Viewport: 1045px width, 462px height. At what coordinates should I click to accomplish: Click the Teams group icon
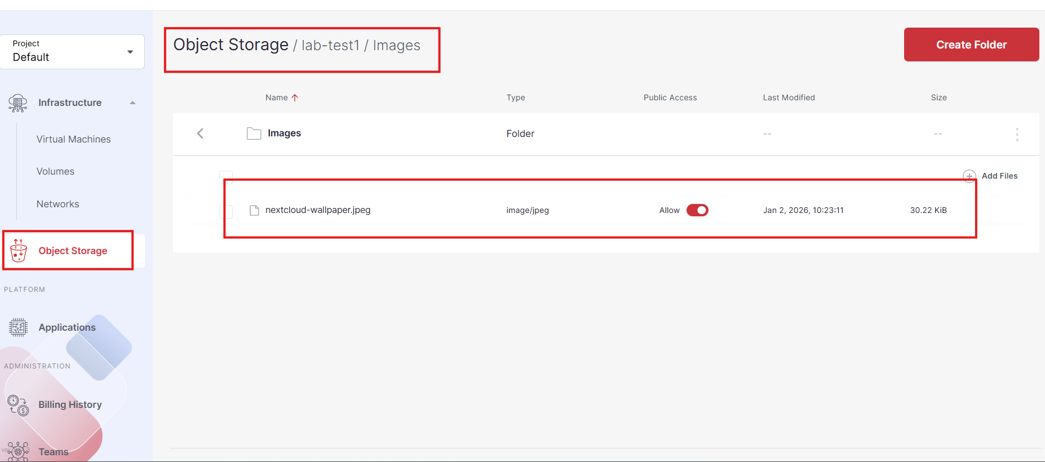coord(18,451)
